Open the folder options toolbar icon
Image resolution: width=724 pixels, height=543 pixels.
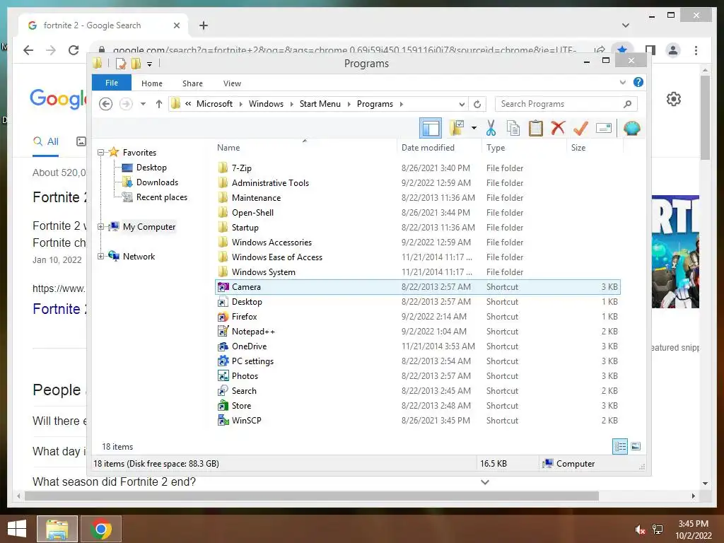tap(457, 128)
